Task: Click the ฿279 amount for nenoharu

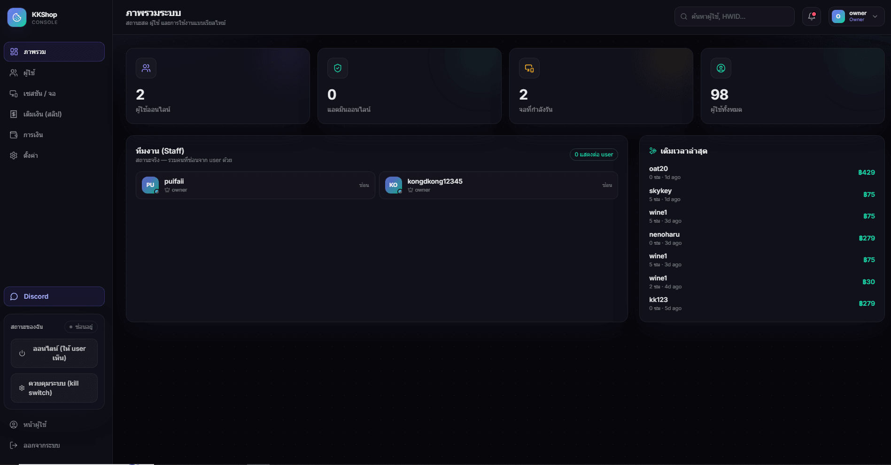Action: [867, 238]
